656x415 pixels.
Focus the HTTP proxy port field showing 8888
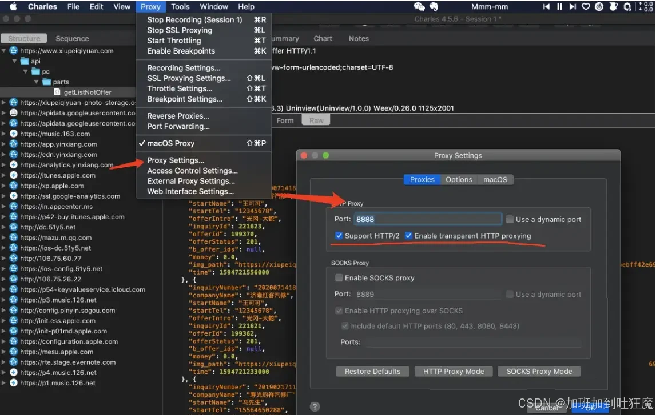tap(428, 219)
